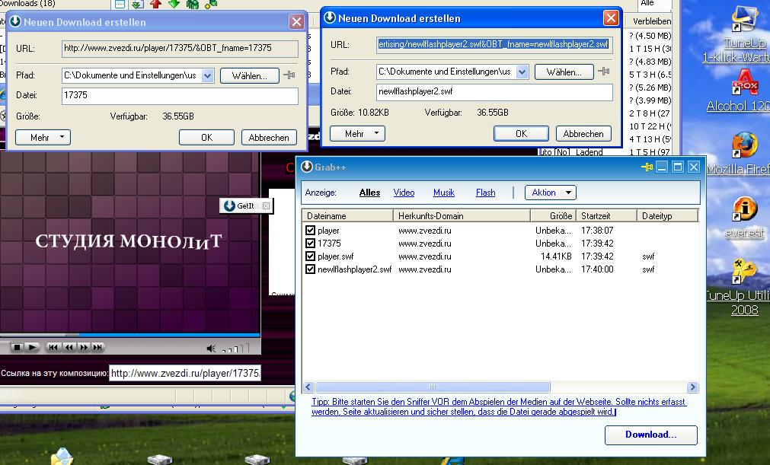Expand the Aktion dropdown in Grab++
770x465 pixels.
(550, 193)
